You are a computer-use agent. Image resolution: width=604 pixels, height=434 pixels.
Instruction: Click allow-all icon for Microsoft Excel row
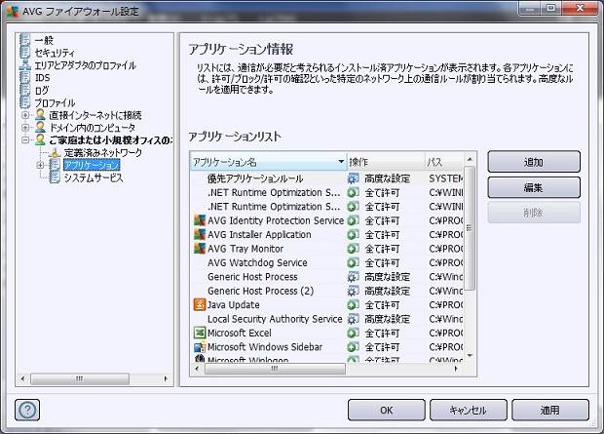(x=353, y=333)
